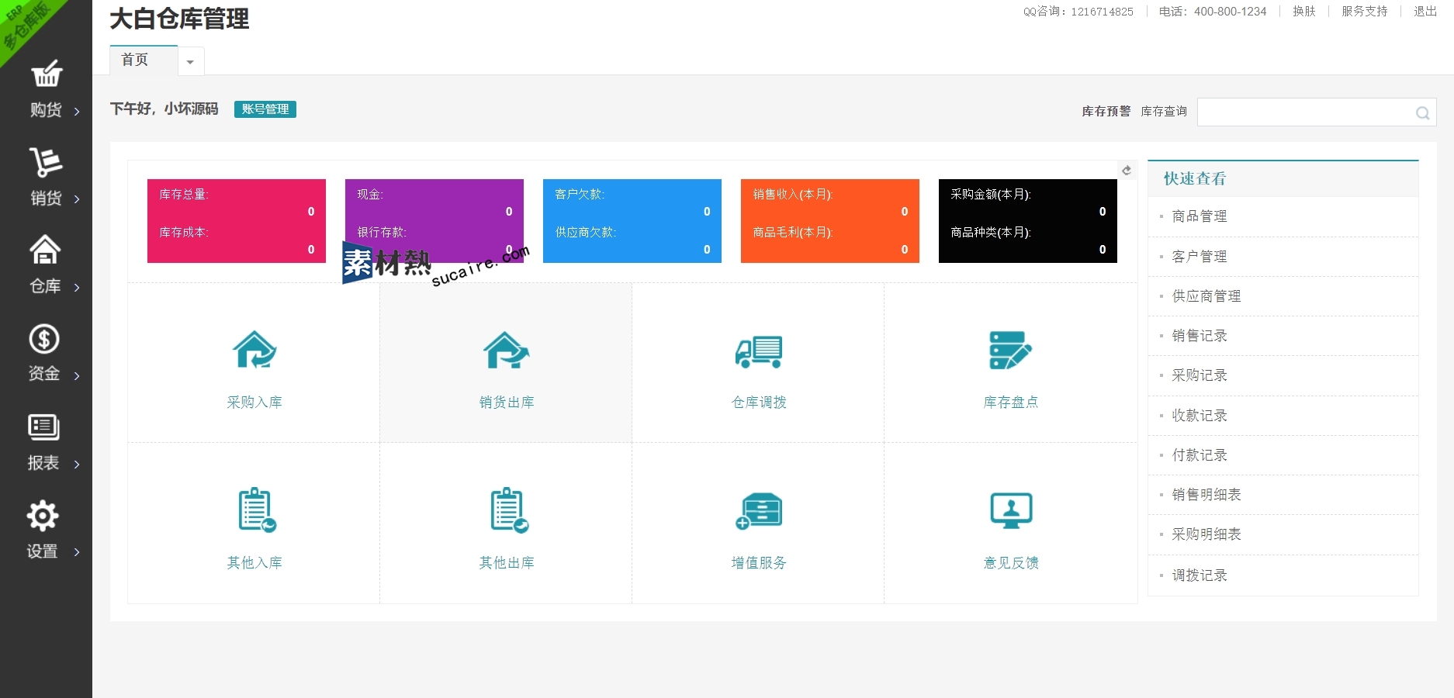Screen dimensions: 1454x698
Task: Click the 库存盘点 server-pencil icon
Action: (1011, 350)
